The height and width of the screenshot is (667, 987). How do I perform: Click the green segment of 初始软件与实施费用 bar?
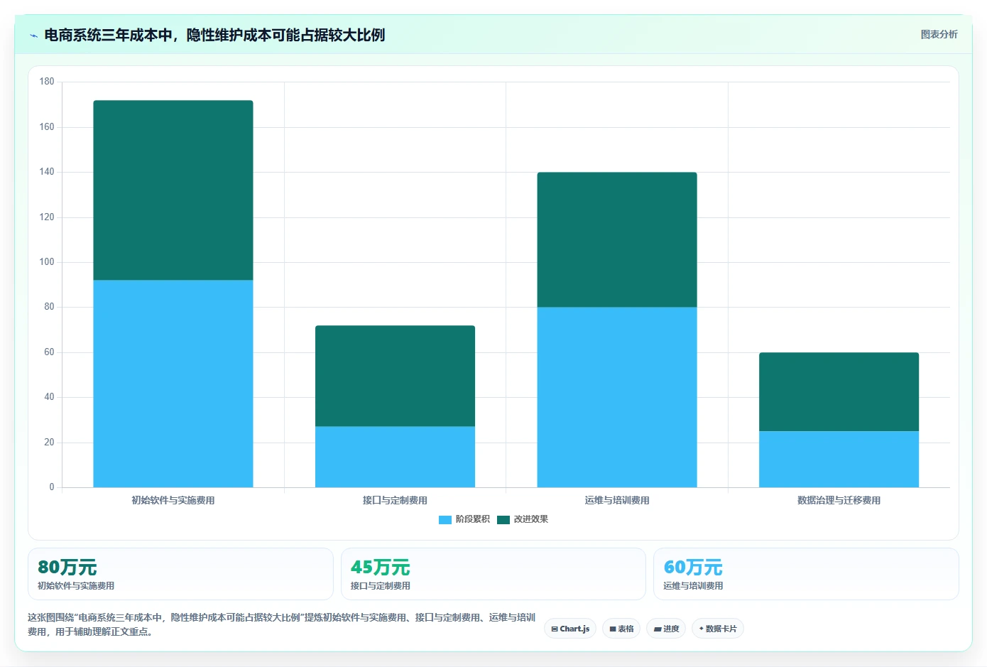(x=173, y=190)
